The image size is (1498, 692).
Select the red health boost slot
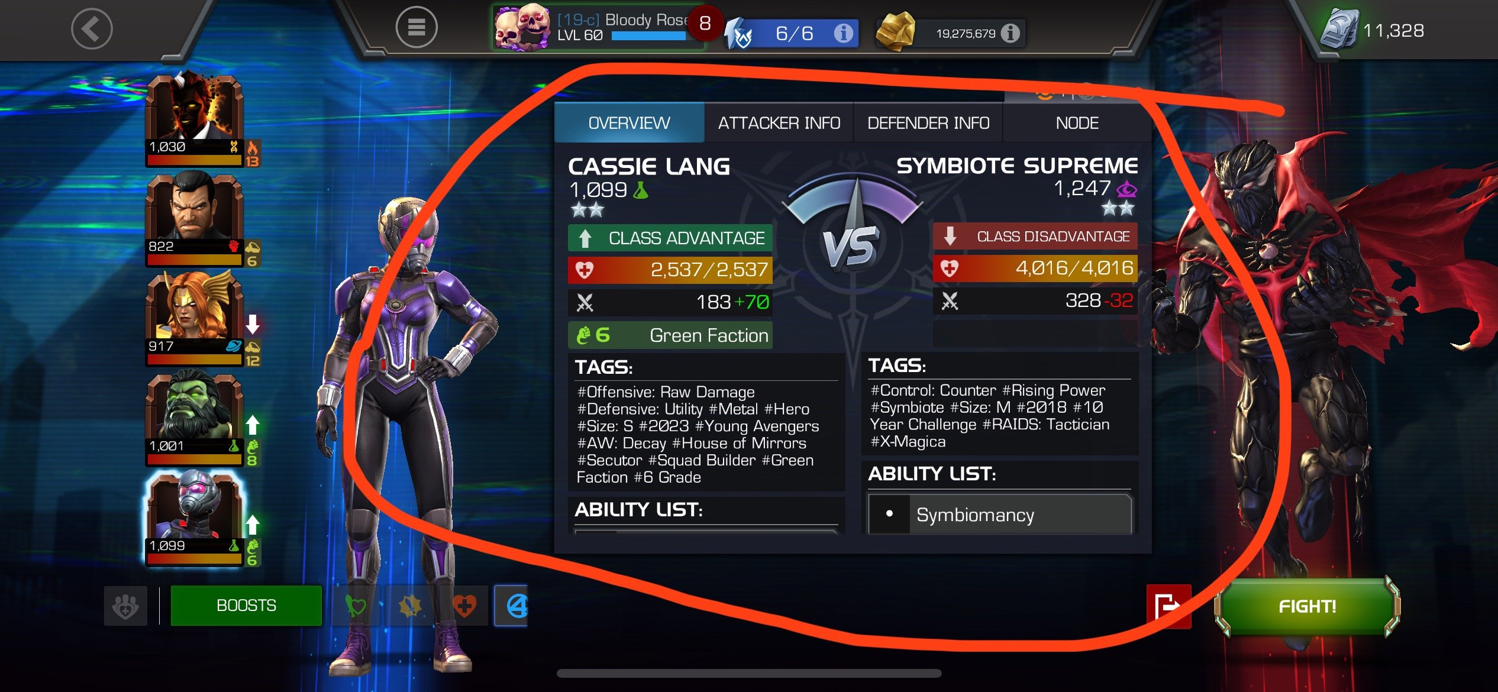[464, 606]
